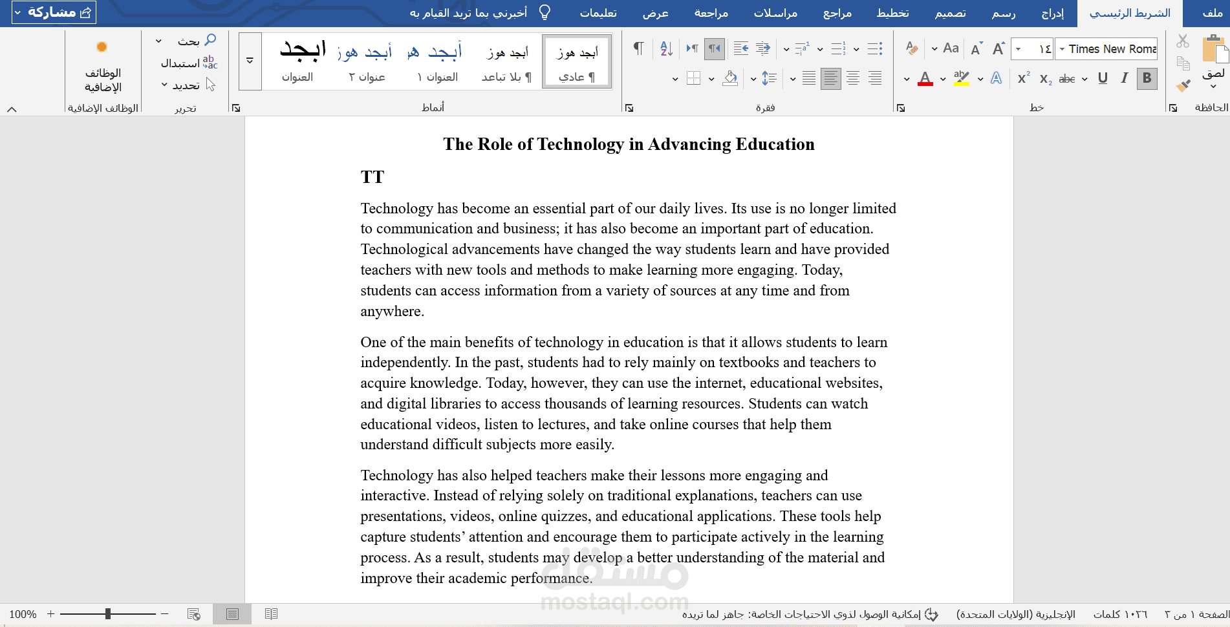Toggle Italic formatting
1230x627 pixels.
pyautogui.click(x=1125, y=78)
